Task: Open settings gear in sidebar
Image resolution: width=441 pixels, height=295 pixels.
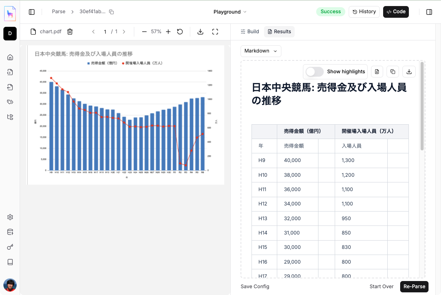Action: click(x=10, y=217)
